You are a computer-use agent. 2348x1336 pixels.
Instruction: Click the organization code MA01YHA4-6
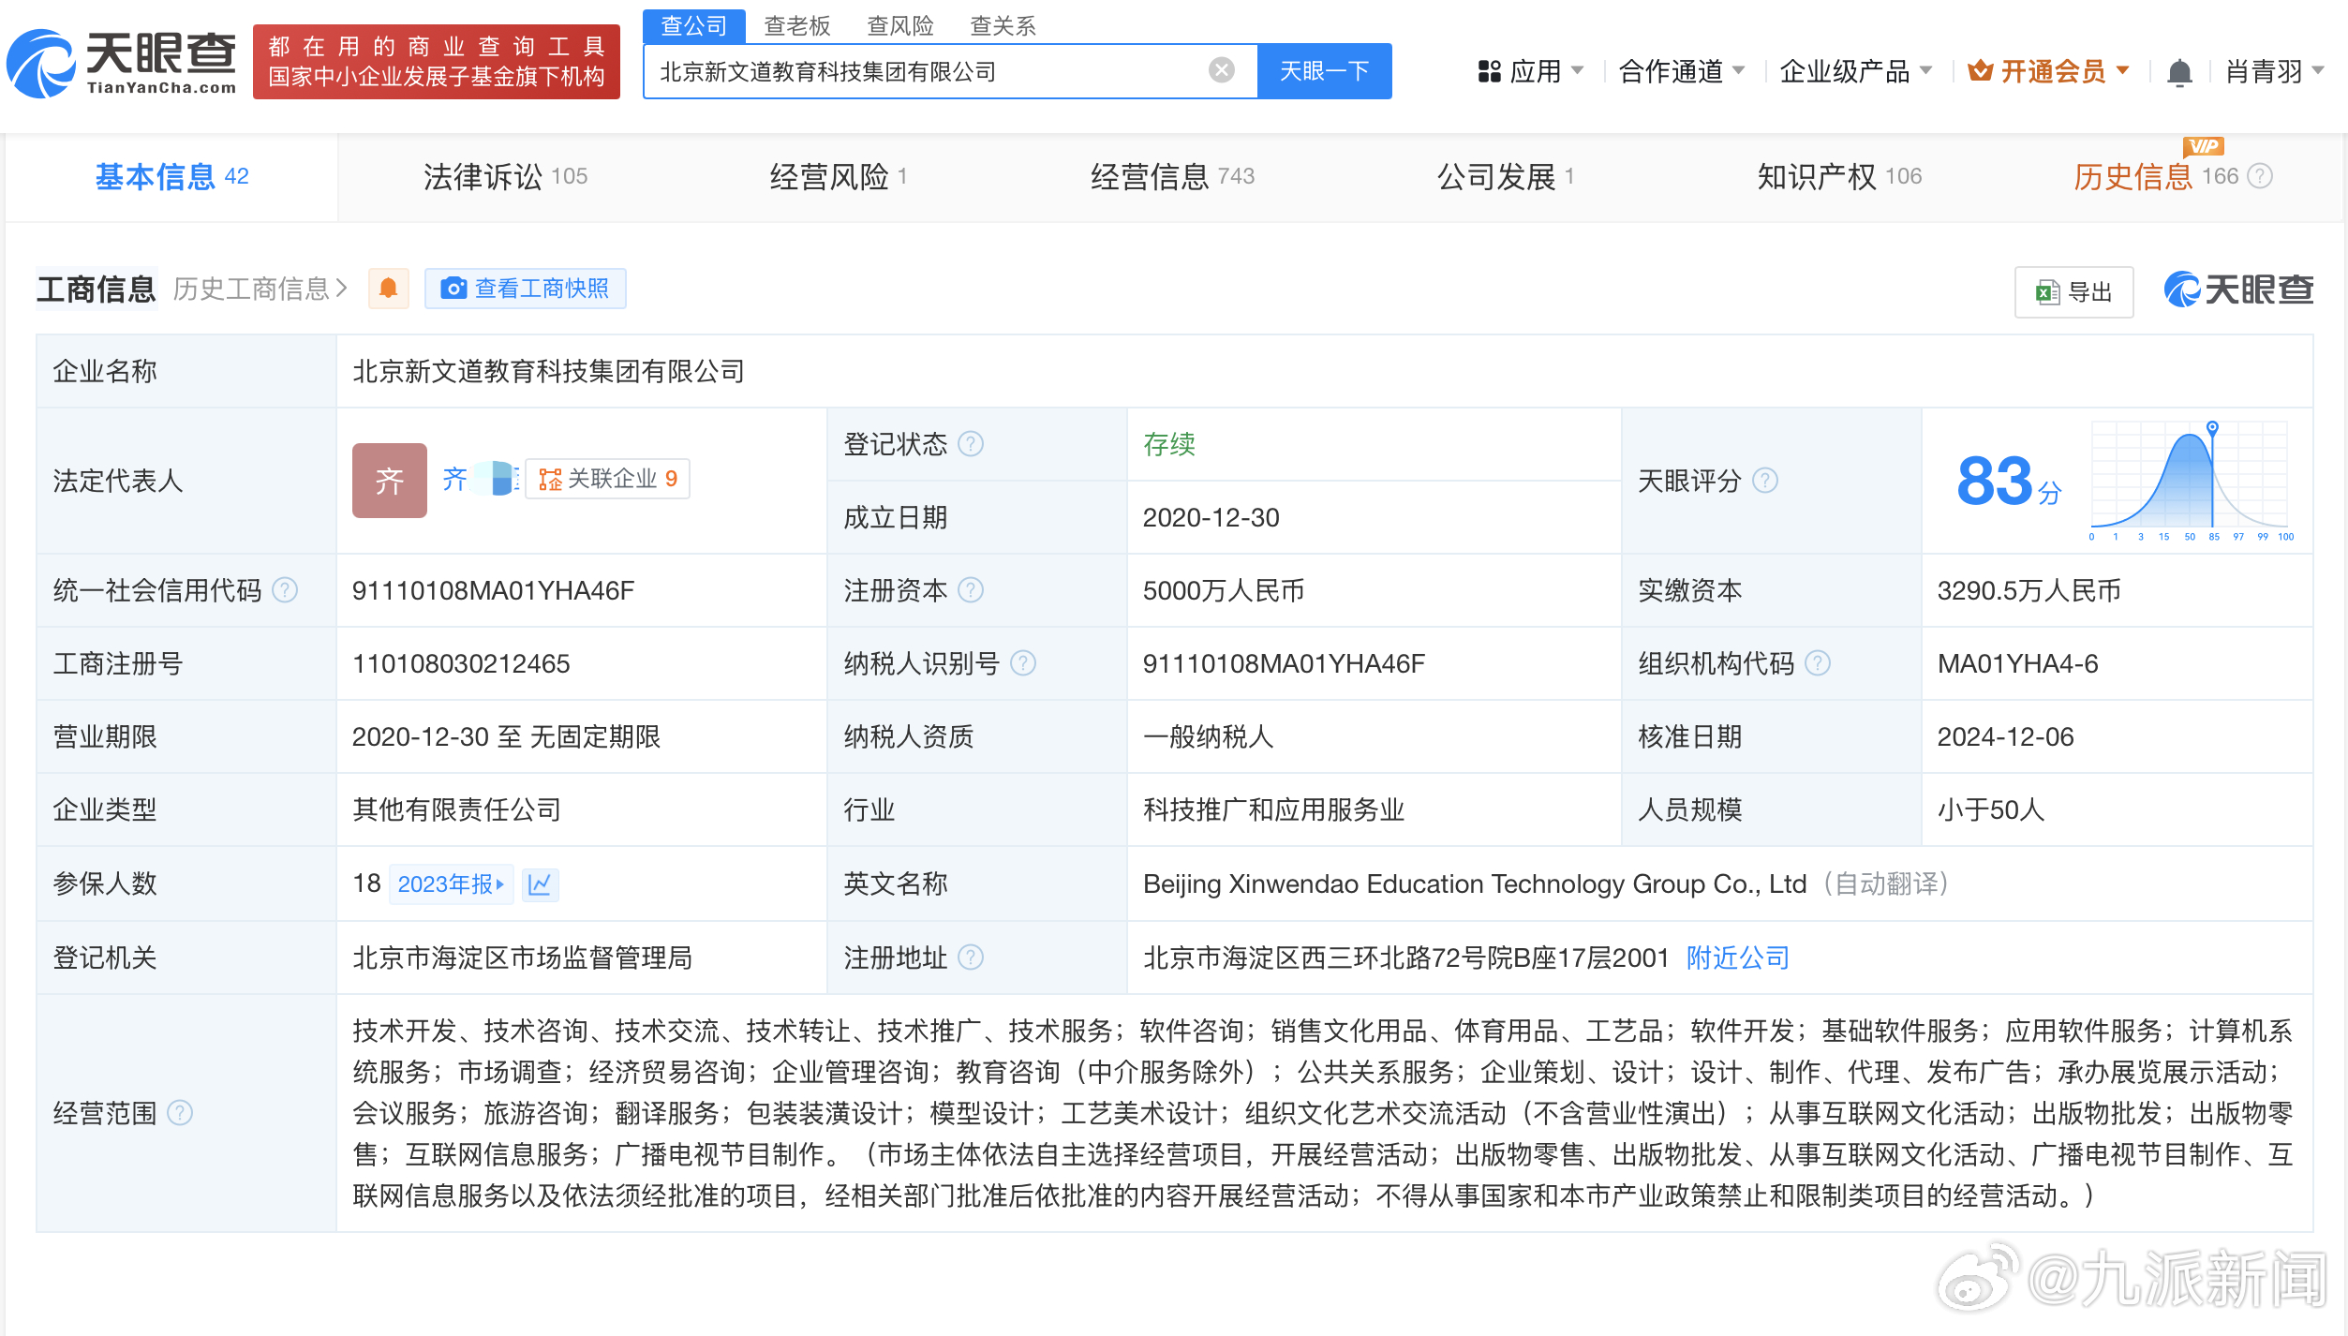point(2018,663)
